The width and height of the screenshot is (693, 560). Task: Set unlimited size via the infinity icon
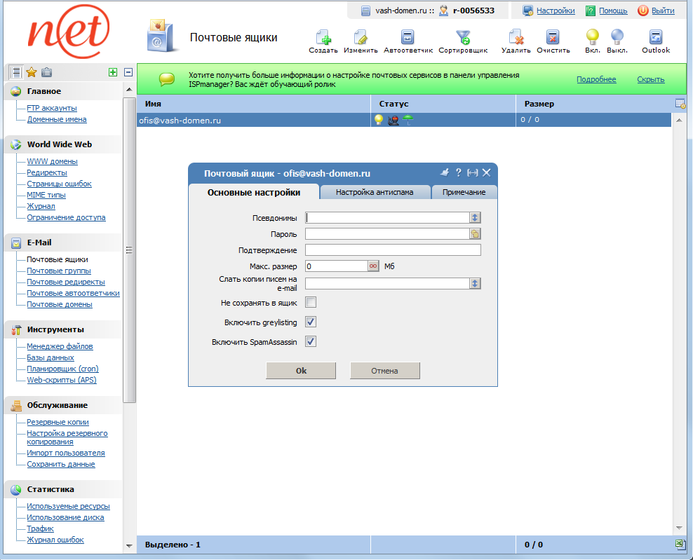coord(372,266)
